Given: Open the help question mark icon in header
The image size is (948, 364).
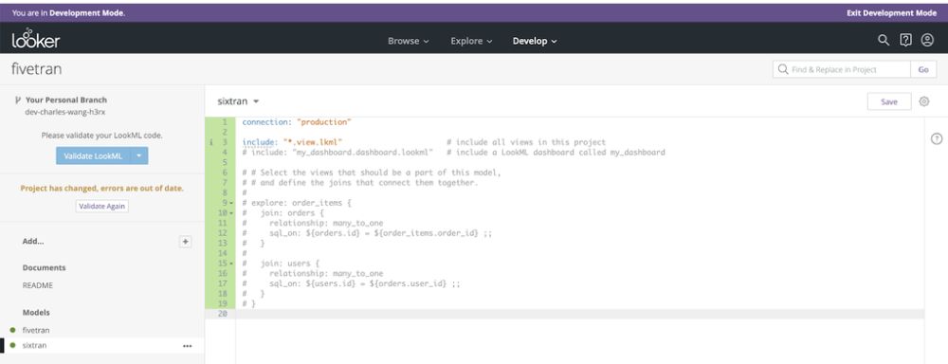Looking at the screenshot, I should (905, 40).
